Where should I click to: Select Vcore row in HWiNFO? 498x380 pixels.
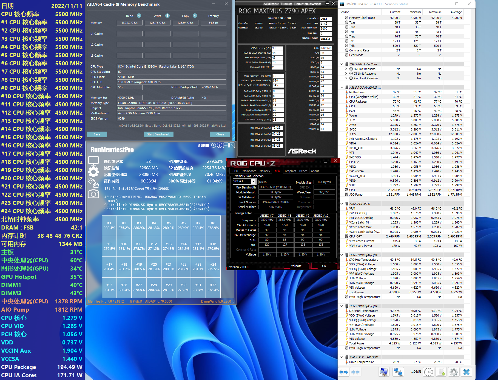tap(401, 115)
